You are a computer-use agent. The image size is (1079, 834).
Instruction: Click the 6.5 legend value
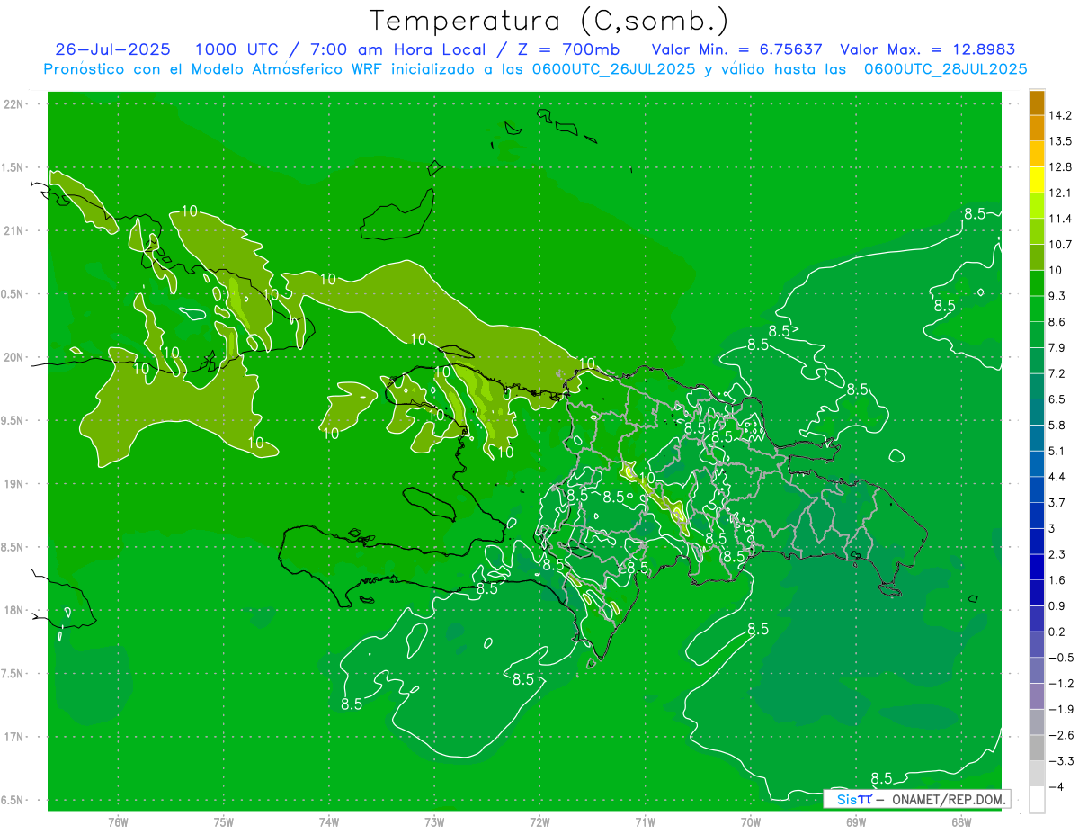click(1058, 399)
